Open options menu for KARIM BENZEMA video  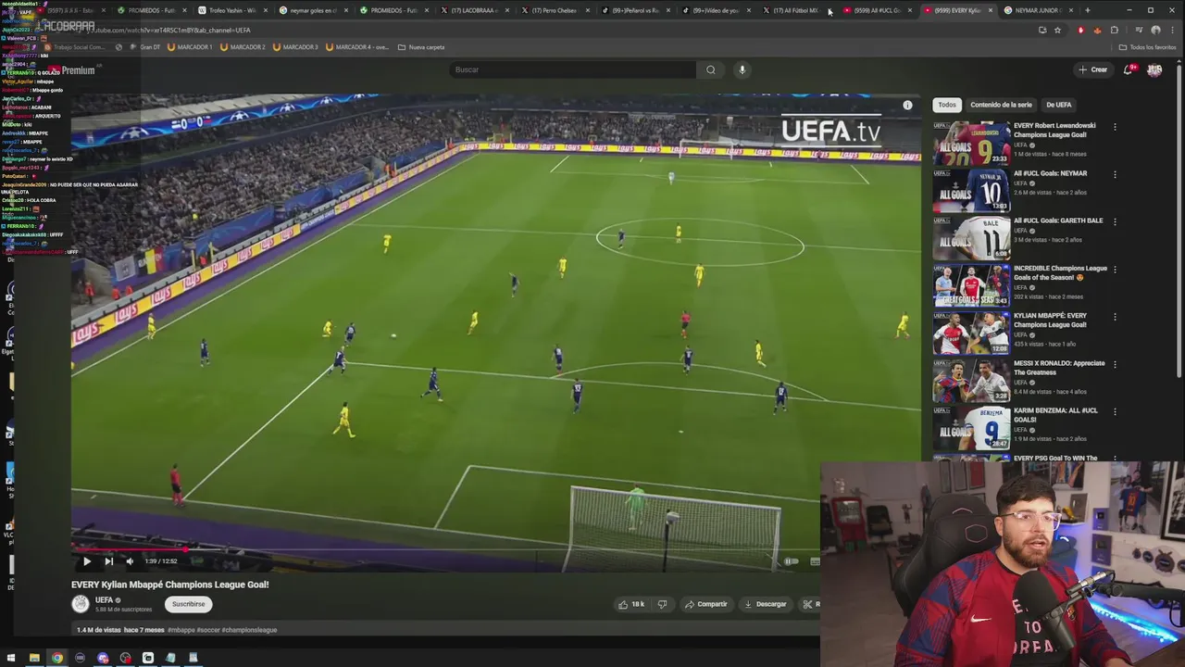click(1115, 411)
